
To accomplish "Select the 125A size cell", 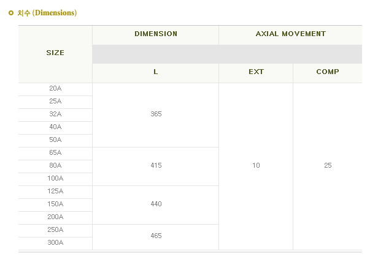I will pyautogui.click(x=55, y=192).
